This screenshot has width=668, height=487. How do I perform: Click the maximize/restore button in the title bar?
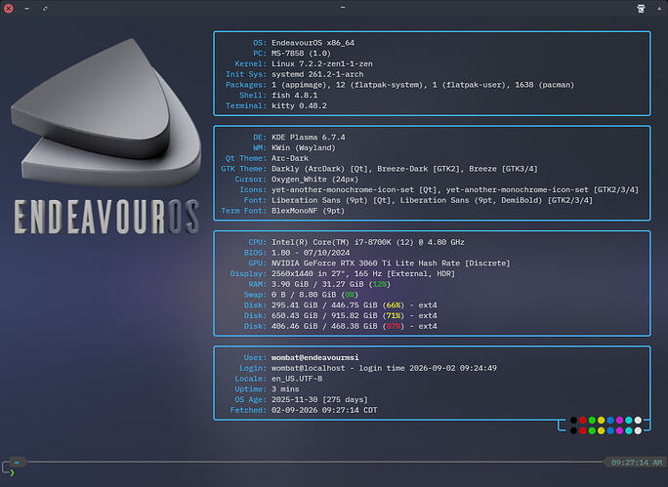[x=45, y=8]
